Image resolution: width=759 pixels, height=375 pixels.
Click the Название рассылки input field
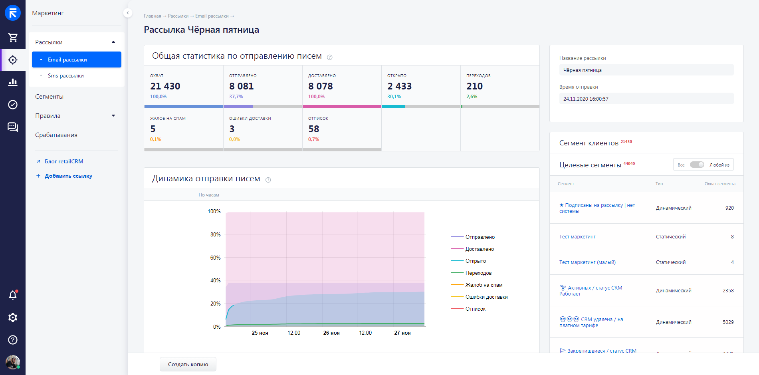click(646, 70)
